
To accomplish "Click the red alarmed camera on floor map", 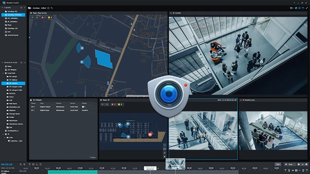I will (x=150, y=134).
